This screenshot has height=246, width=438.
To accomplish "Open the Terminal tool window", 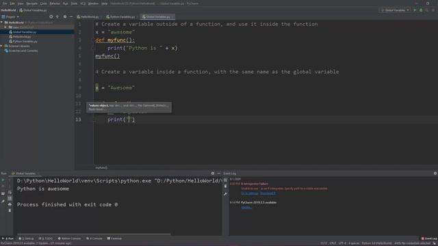I will point(115,238).
